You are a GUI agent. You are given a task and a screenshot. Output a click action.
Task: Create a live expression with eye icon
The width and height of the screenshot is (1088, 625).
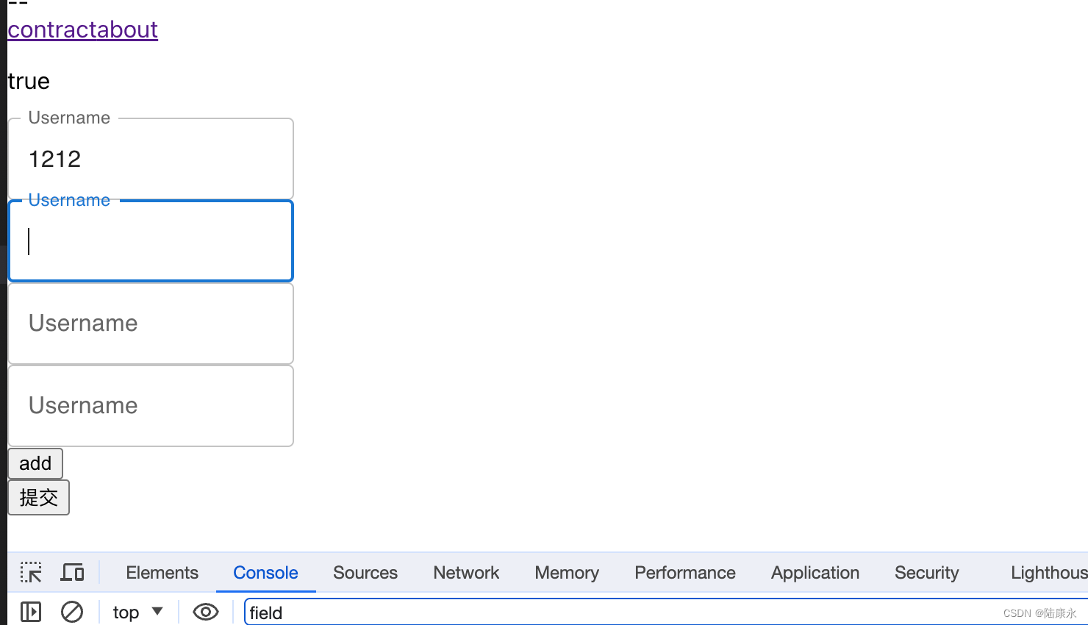click(205, 612)
